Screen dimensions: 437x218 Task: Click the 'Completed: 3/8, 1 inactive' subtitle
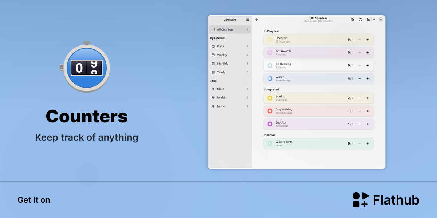tap(319, 21)
